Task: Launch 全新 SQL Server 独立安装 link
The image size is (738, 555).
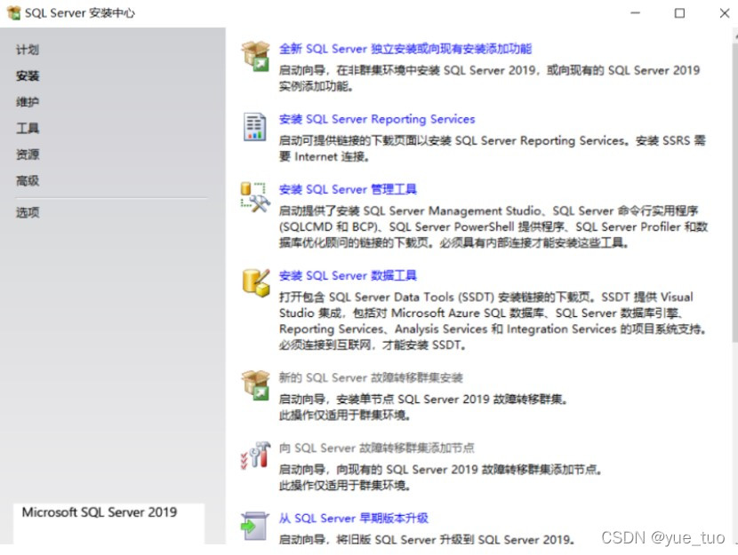Action: (x=405, y=49)
